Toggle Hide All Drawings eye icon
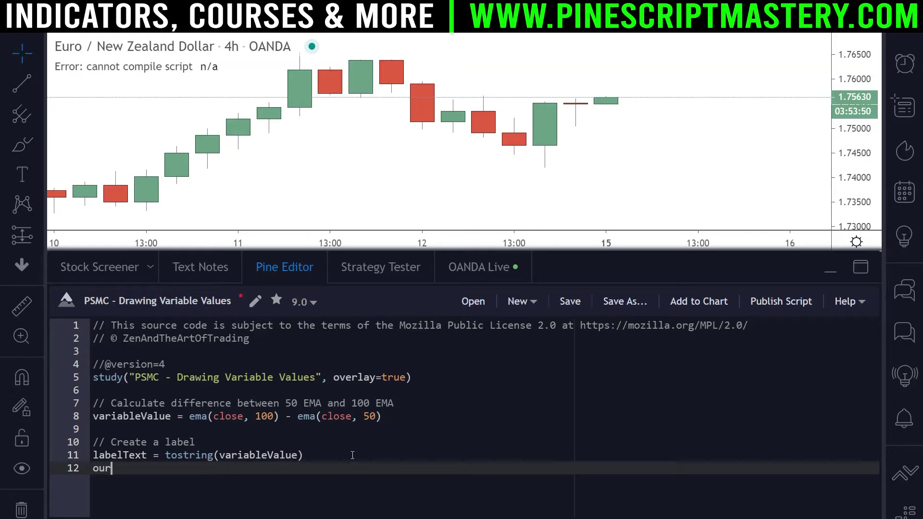 point(22,469)
